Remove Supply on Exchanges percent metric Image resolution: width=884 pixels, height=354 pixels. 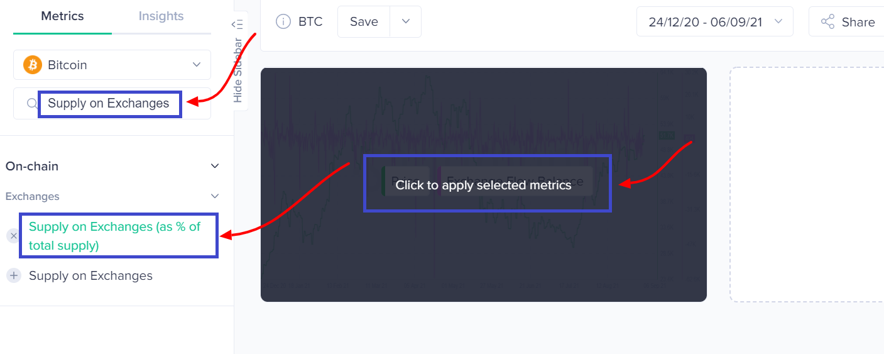[x=13, y=236]
